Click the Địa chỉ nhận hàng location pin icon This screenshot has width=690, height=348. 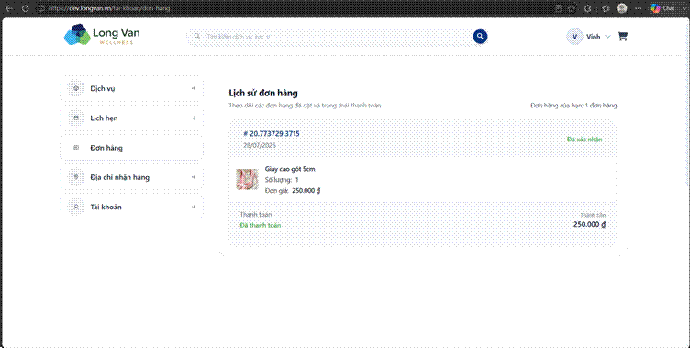tap(76, 177)
